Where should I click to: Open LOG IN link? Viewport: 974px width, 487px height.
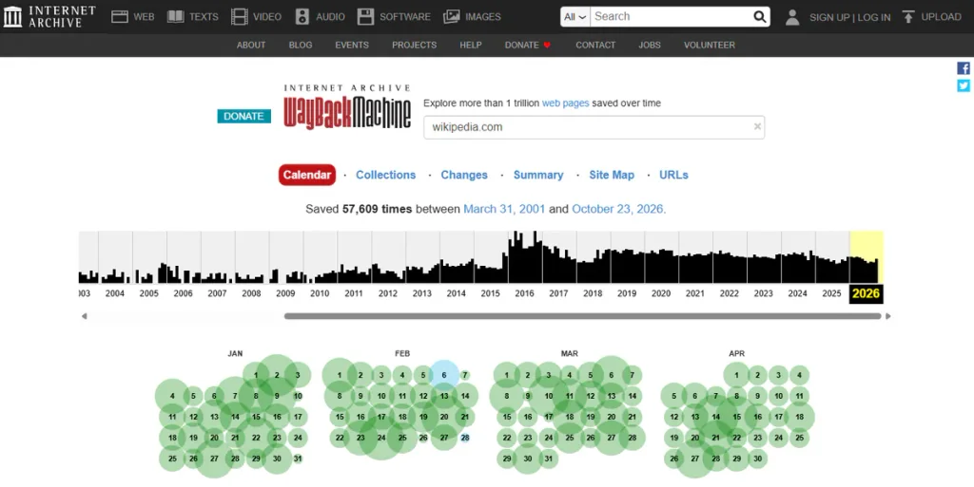pos(874,17)
